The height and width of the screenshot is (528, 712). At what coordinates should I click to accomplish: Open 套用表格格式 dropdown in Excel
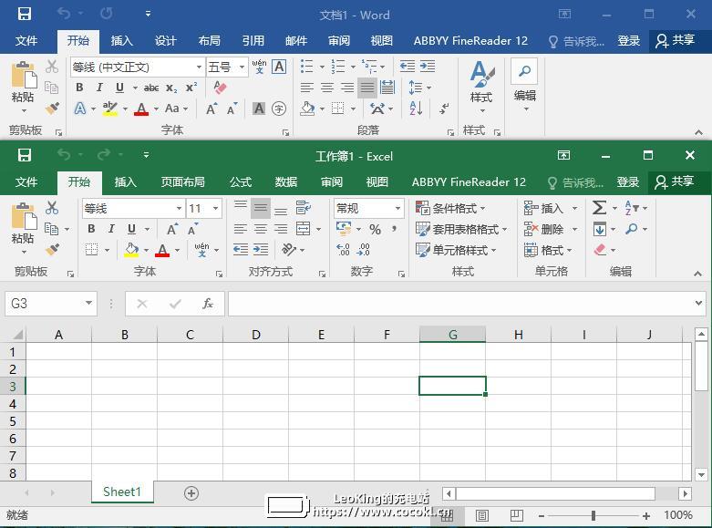coord(461,229)
